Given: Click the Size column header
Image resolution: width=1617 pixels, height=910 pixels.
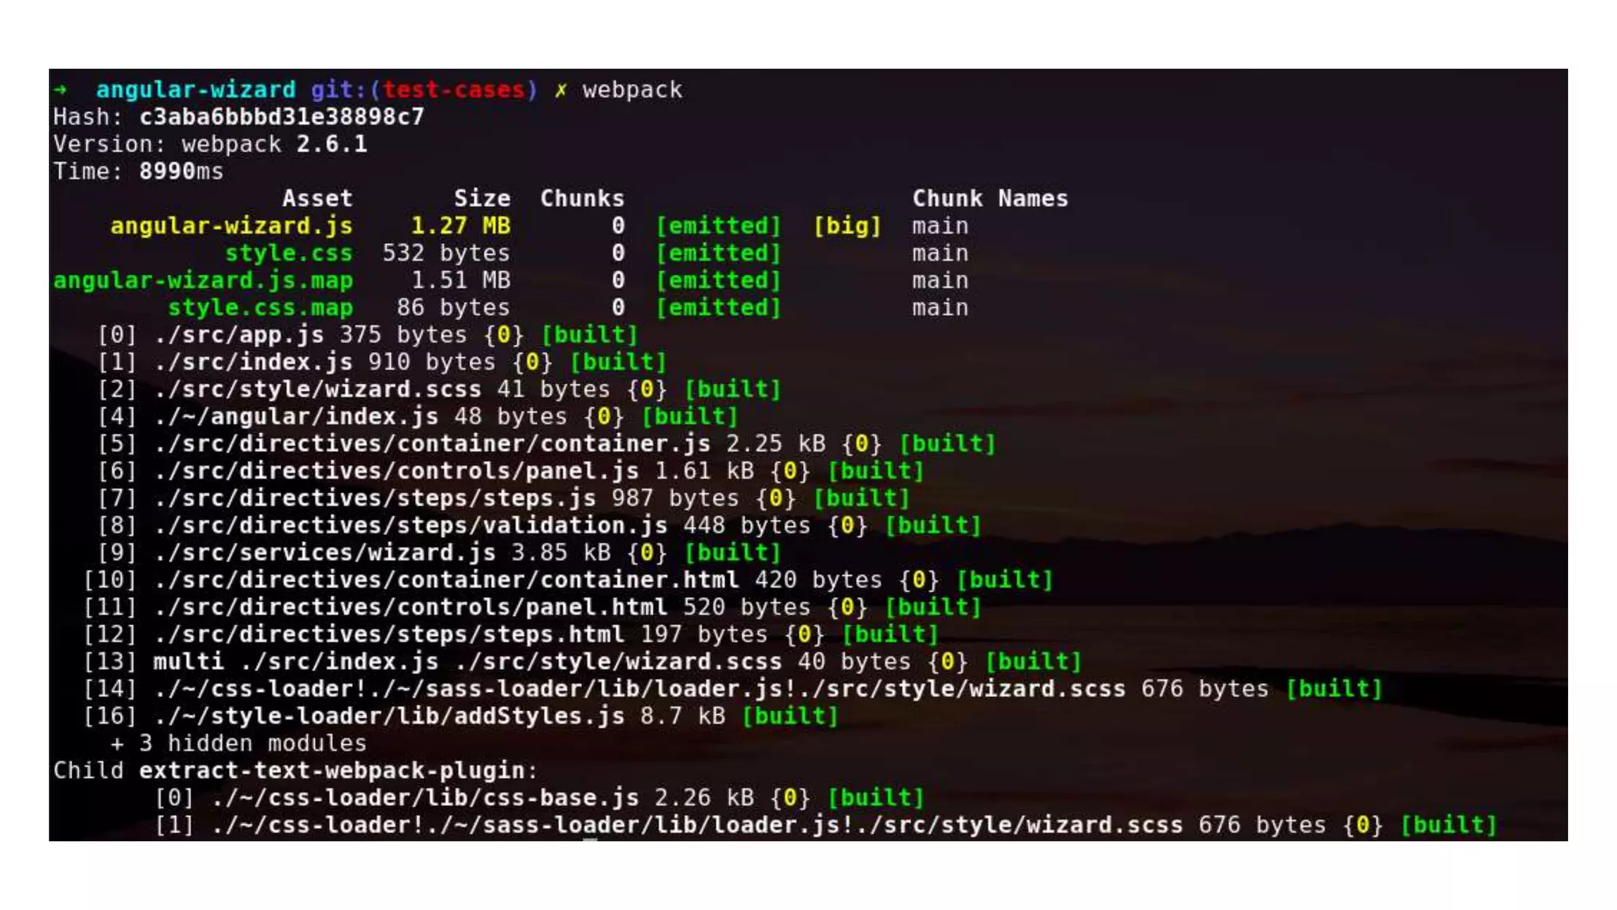Looking at the screenshot, I should pyautogui.click(x=482, y=198).
